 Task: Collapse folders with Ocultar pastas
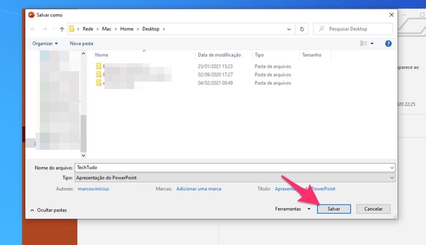coord(48,210)
